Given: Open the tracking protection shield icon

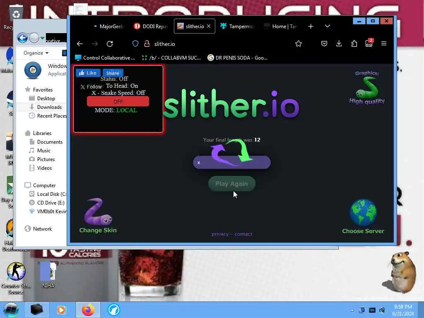Looking at the screenshot, I should click(x=135, y=44).
